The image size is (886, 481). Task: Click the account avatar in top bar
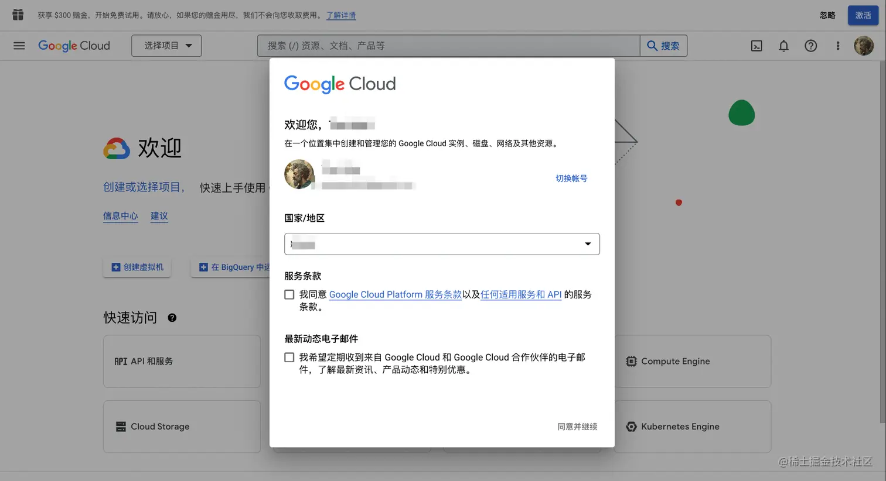tap(864, 46)
